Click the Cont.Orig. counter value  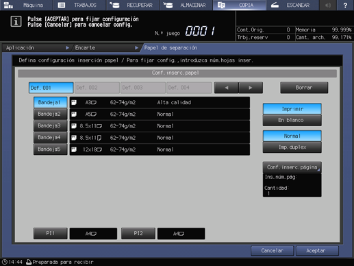tap(288, 29)
